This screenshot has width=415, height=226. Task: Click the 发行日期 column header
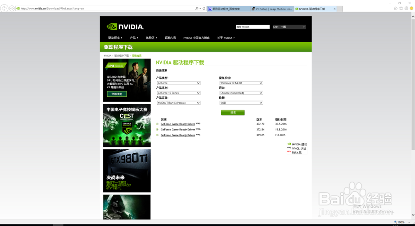281,119
